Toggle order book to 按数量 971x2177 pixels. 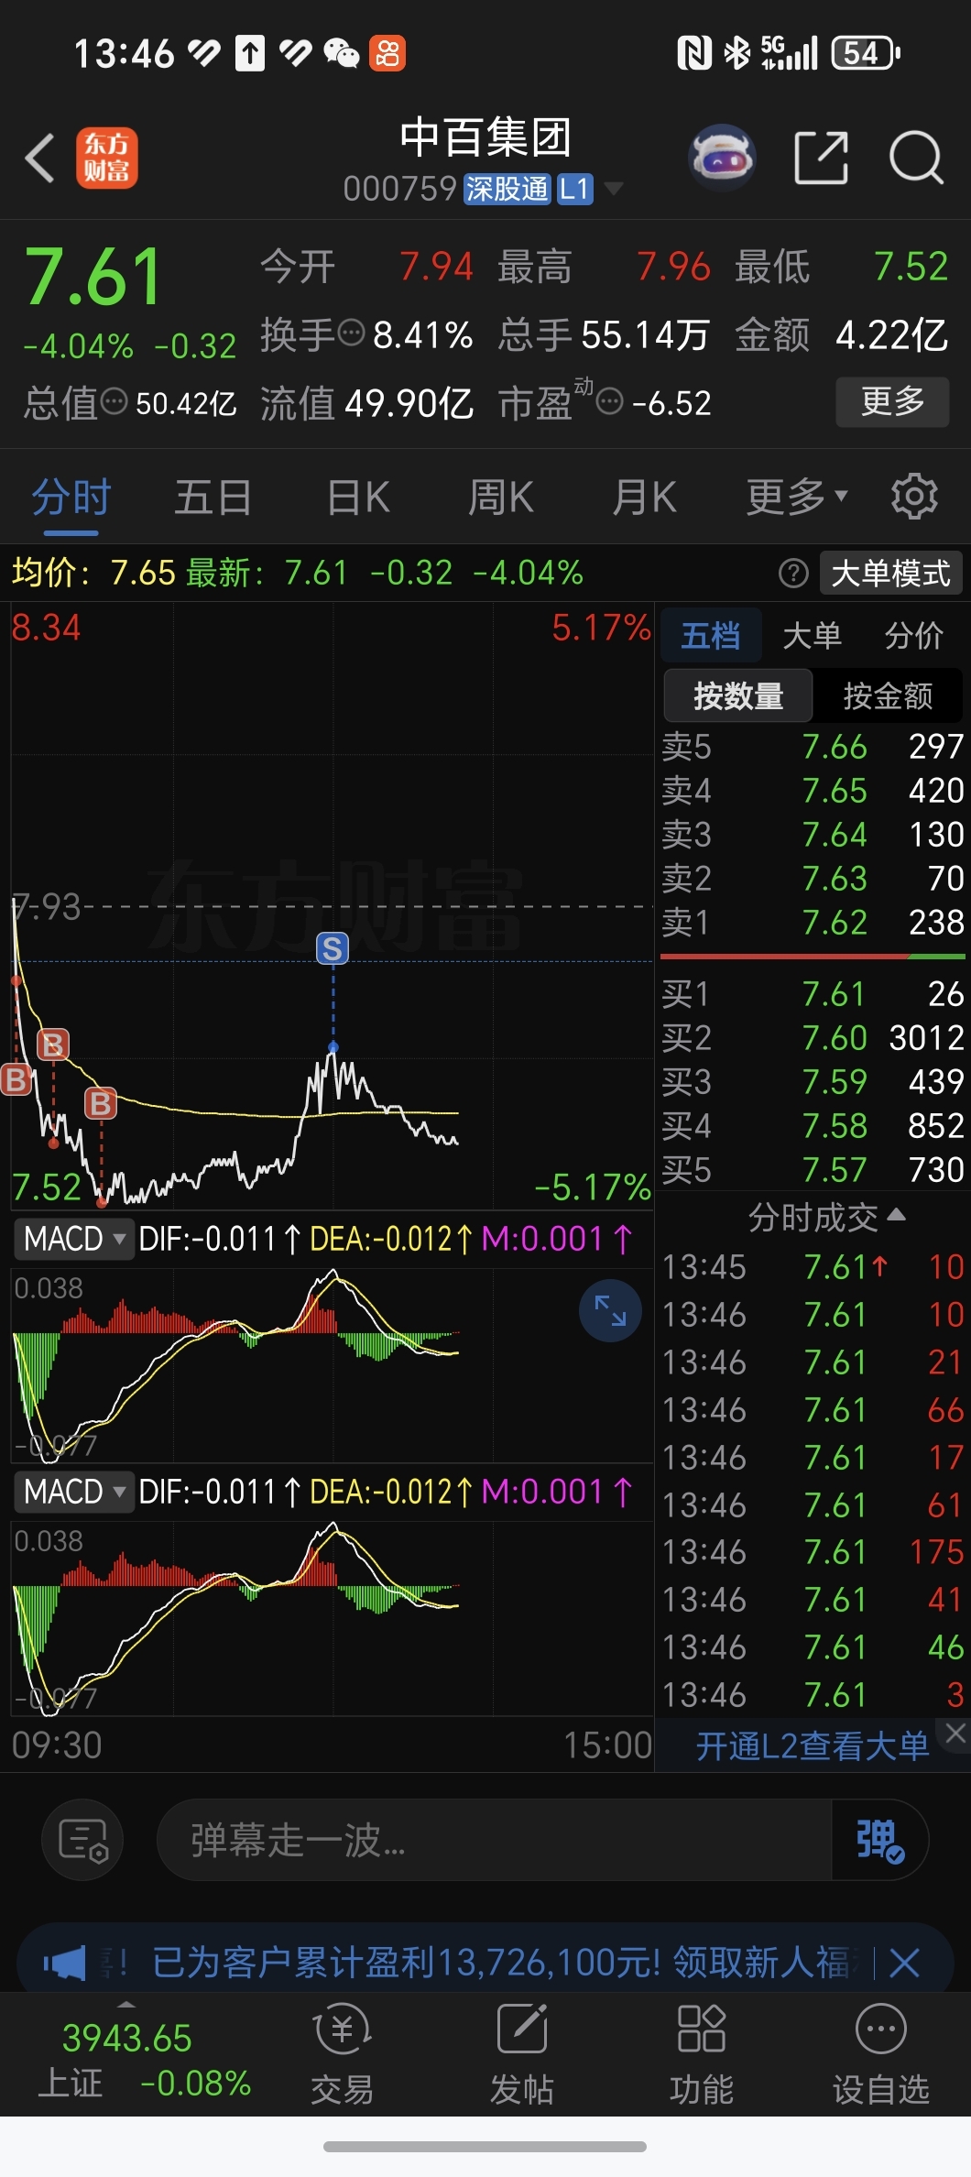click(x=738, y=696)
